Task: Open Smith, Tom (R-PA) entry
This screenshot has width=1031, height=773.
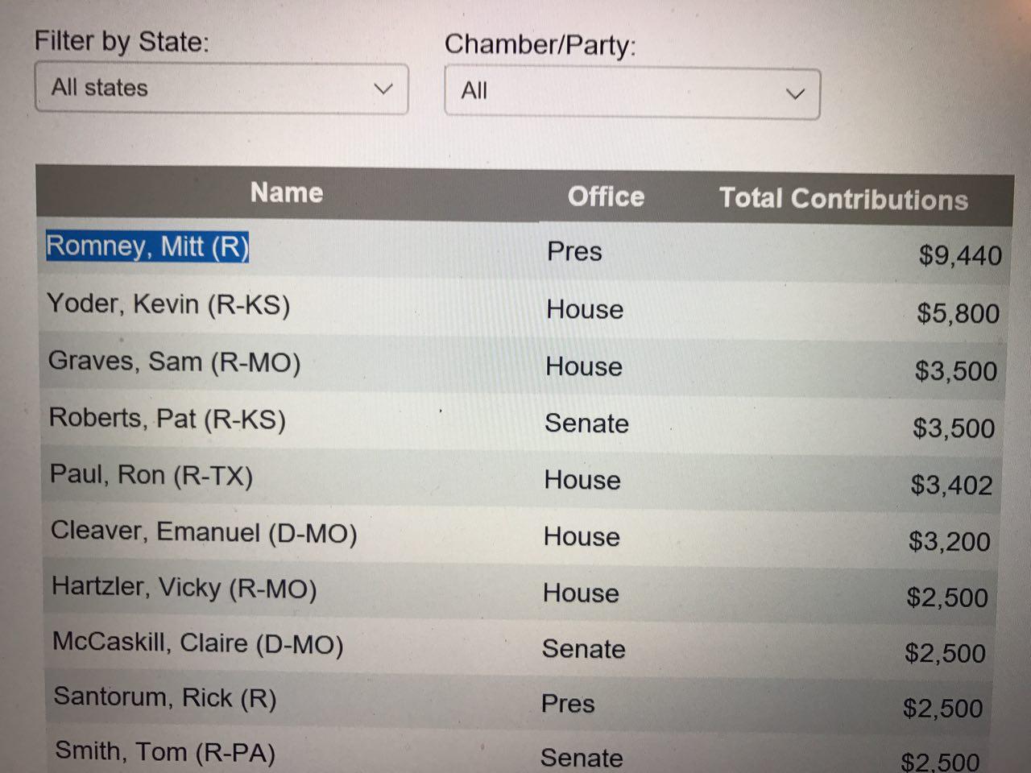Action: click(165, 752)
